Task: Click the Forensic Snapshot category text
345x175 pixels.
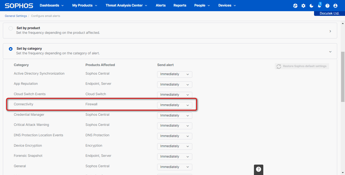Action: [28, 156]
